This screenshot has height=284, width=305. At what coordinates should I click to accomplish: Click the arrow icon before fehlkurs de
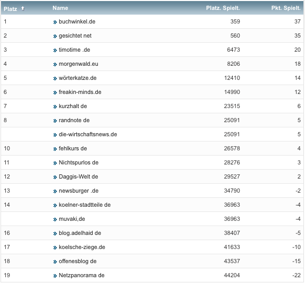tap(55, 149)
